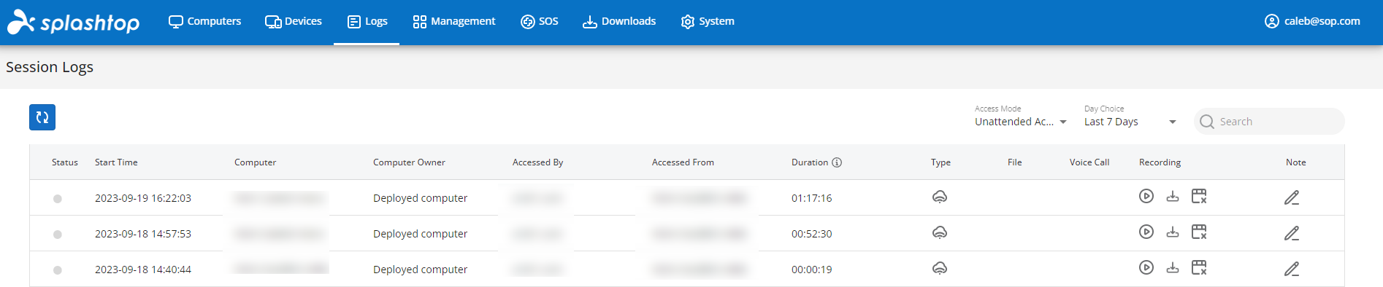1383x287 pixels.
Task: Open the Downloads page
Action: click(x=619, y=21)
